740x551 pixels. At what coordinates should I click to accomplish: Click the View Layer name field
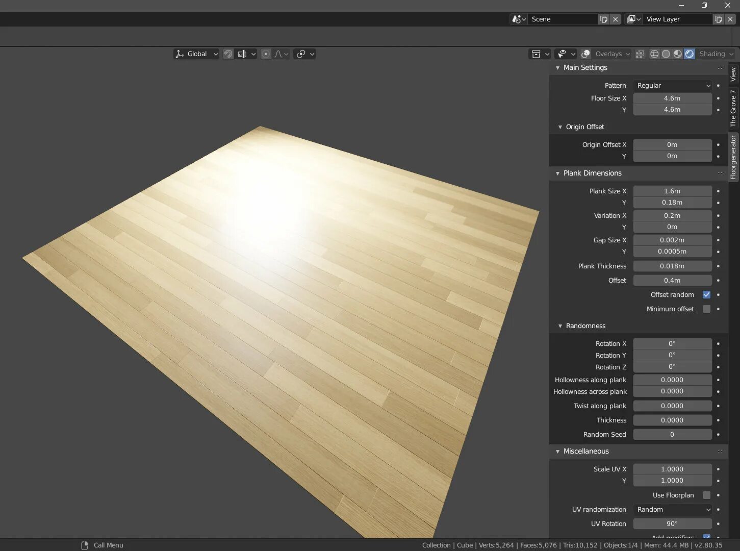point(678,19)
